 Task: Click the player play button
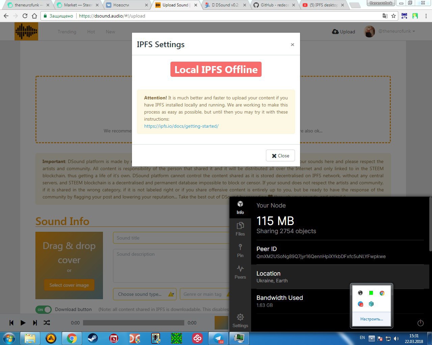(23, 323)
